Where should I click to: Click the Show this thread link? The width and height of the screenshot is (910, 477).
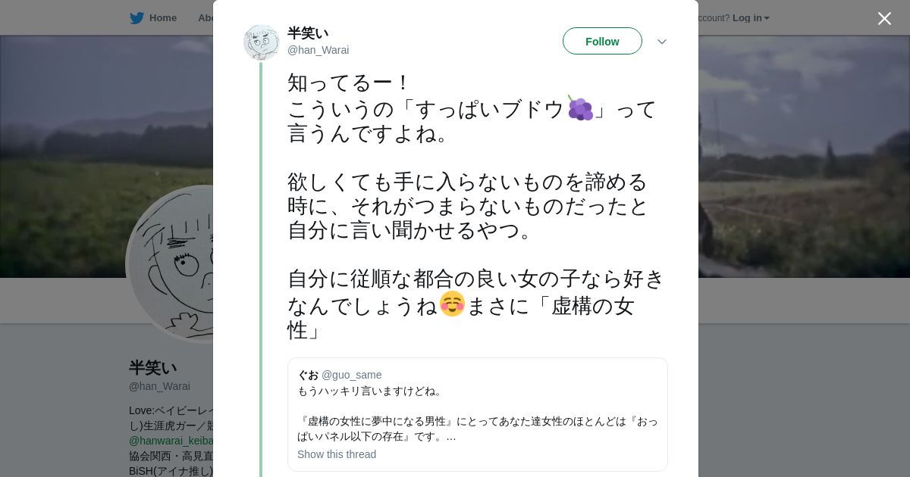[x=337, y=454]
